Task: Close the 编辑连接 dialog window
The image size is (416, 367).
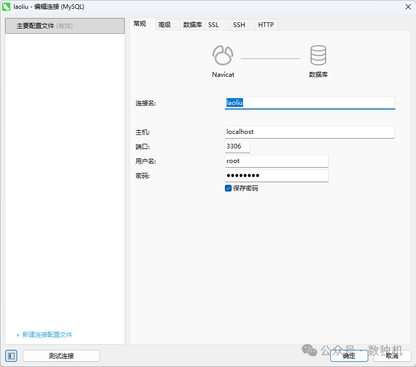Action: (408, 7)
